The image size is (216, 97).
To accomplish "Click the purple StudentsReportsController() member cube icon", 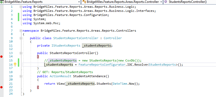I will (x=166, y=2).
